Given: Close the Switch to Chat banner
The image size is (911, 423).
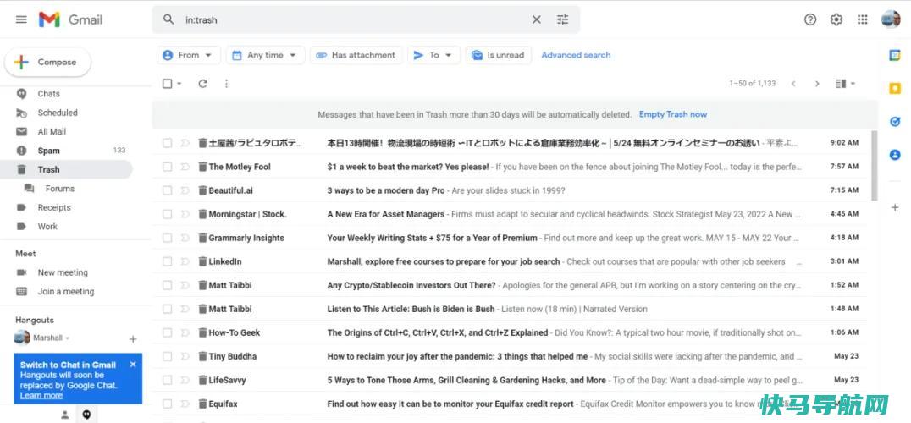Looking at the screenshot, I should pos(133,365).
